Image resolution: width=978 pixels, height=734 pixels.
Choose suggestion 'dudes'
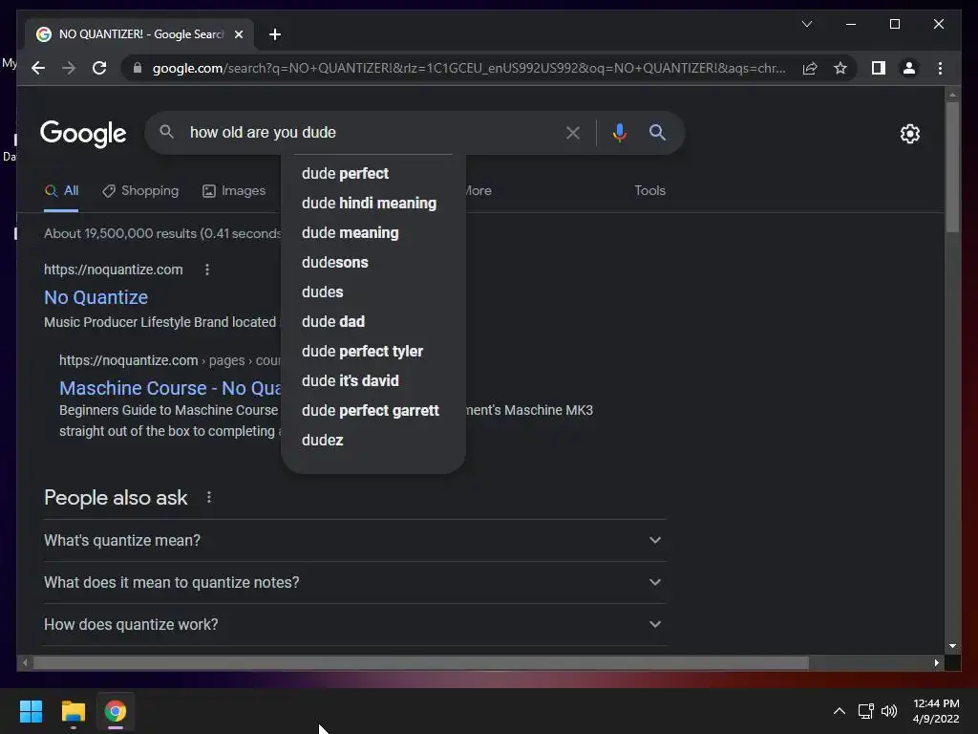tap(323, 292)
